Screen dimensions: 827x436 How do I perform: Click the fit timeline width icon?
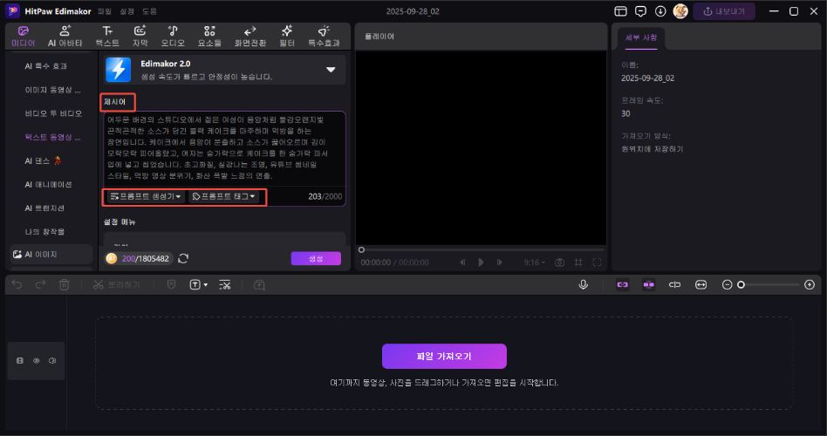tap(701, 284)
